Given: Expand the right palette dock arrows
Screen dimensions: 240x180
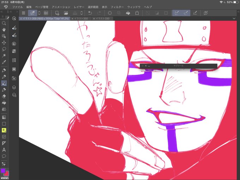Looking at the screenshot, I should tap(239, 12).
